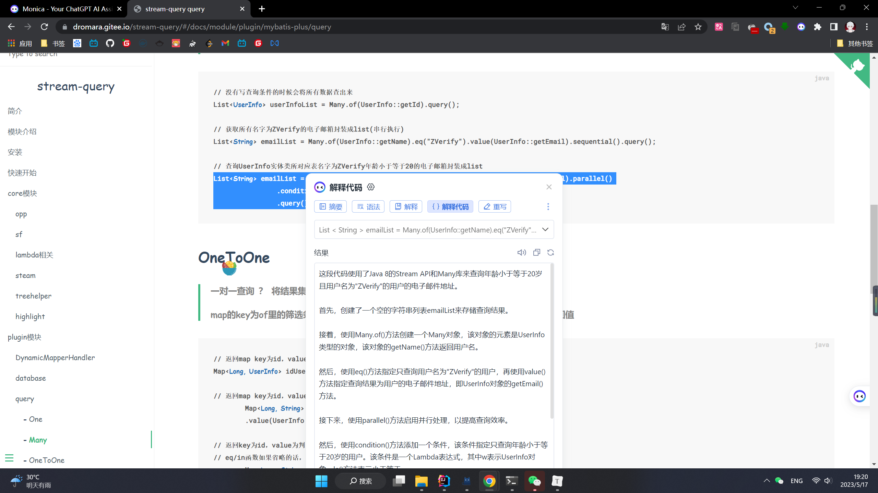
Task: Open the 安装 section in sidebar
Action: (x=15, y=152)
